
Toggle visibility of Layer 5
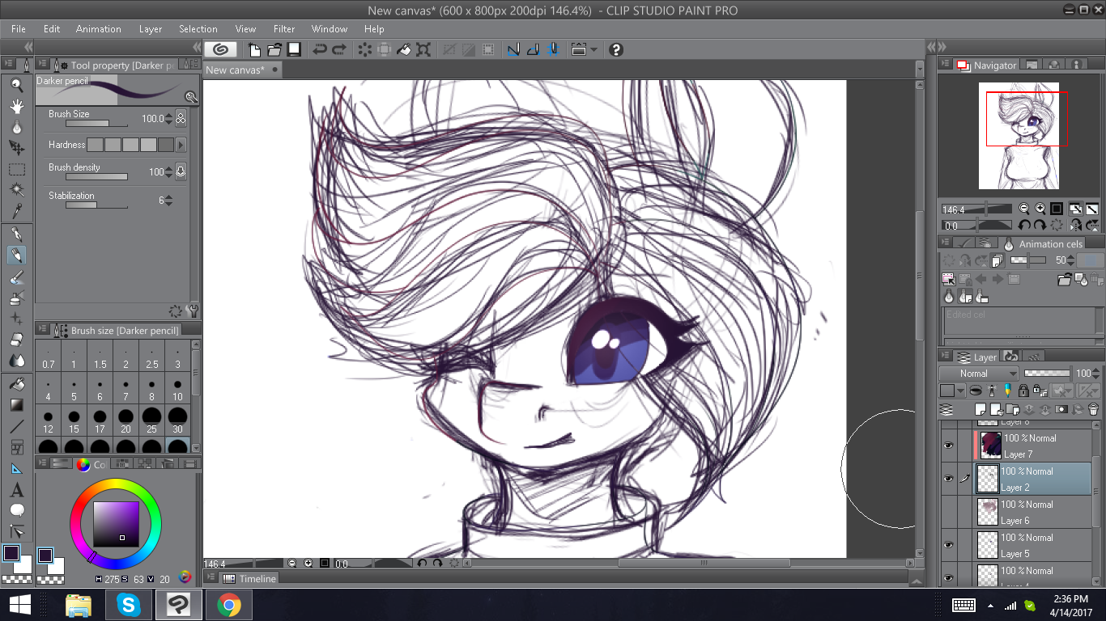click(948, 545)
